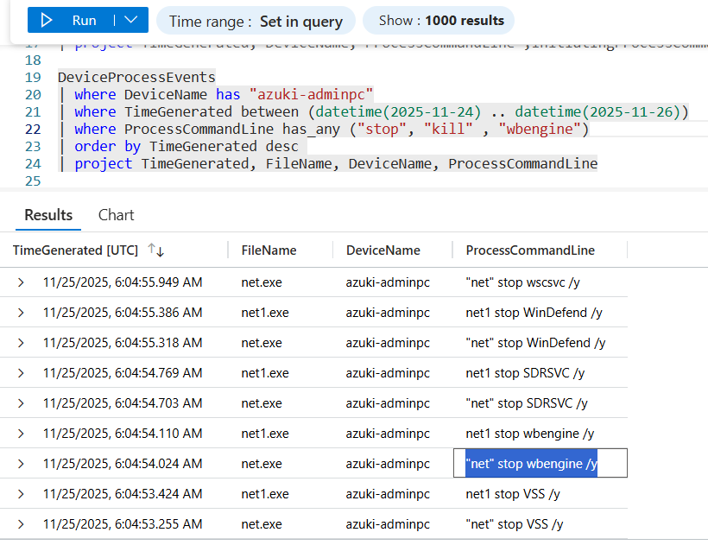
Task: Expand the 6:04:54.703 AM result row
Action: 21,403
